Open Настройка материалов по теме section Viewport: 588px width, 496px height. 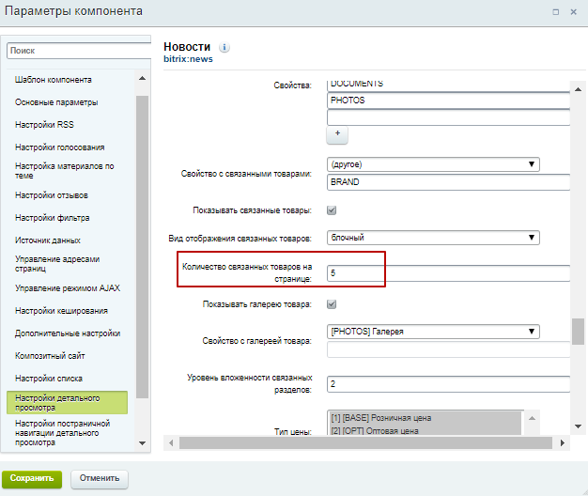pos(65,171)
